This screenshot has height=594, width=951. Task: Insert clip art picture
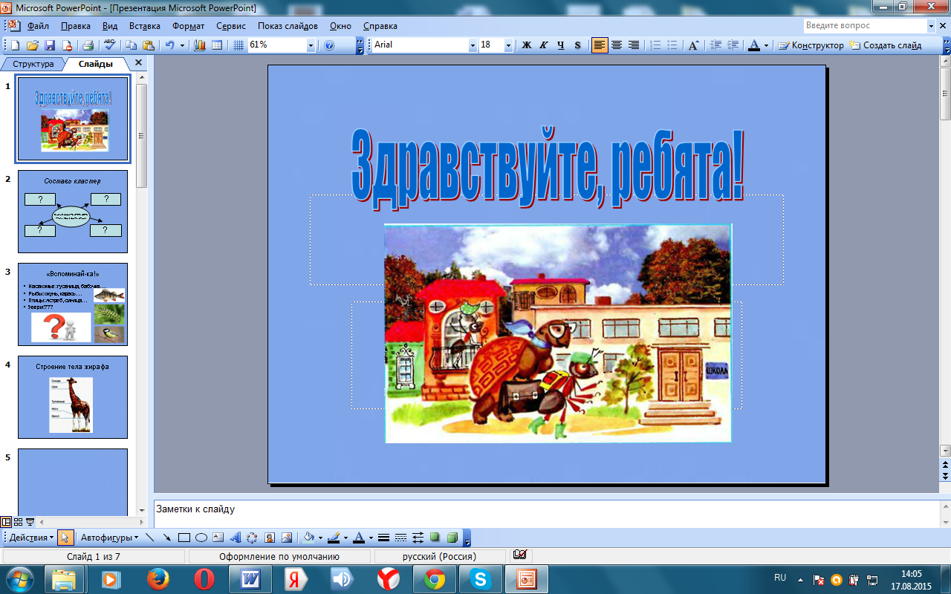[x=270, y=538]
